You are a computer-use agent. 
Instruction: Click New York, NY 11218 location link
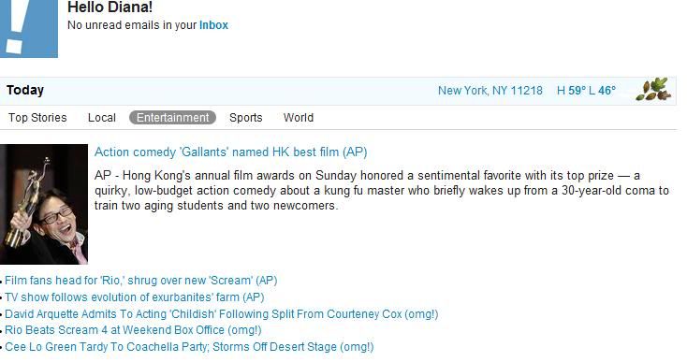[490, 91]
